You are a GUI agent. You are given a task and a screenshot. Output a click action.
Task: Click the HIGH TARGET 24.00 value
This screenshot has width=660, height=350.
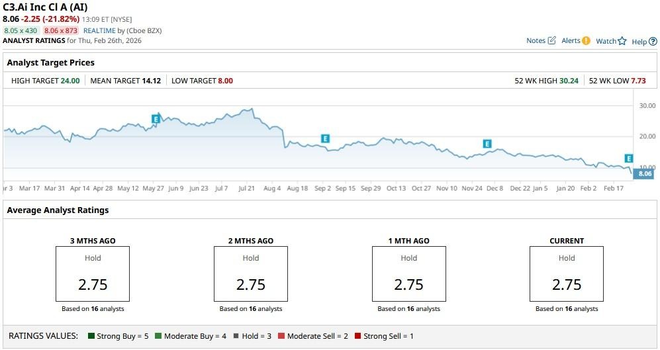pyautogui.click(x=70, y=81)
